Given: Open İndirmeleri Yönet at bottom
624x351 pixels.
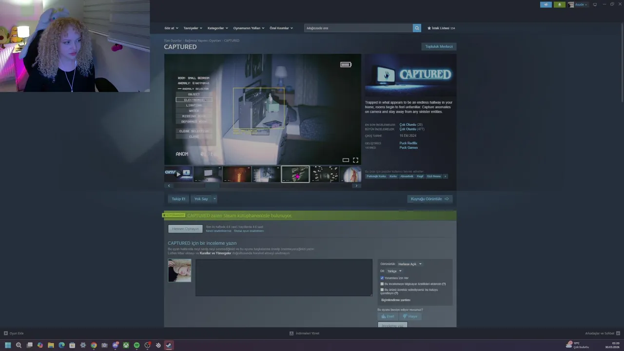Looking at the screenshot, I should pos(304,333).
